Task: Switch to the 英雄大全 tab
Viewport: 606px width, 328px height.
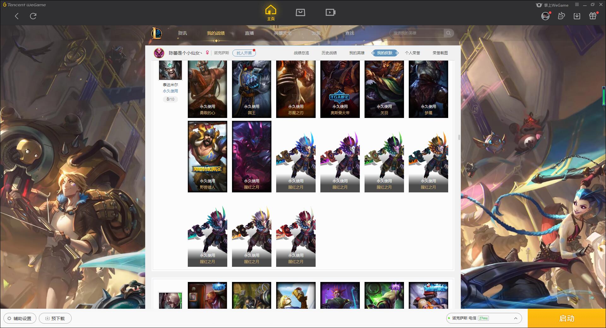Action: point(283,33)
